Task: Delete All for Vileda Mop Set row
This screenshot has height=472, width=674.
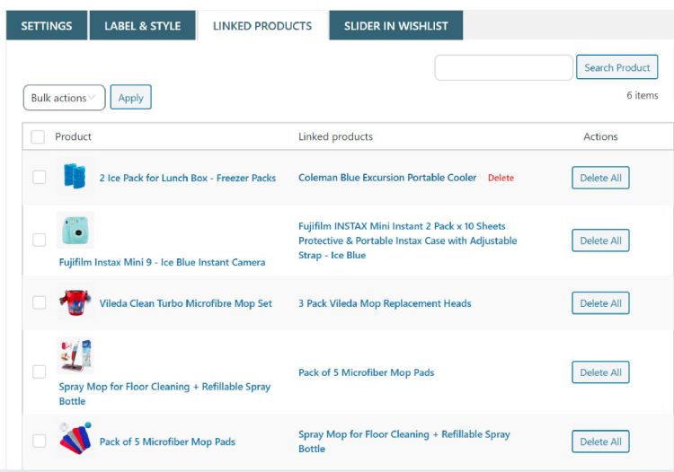Action: click(x=600, y=303)
